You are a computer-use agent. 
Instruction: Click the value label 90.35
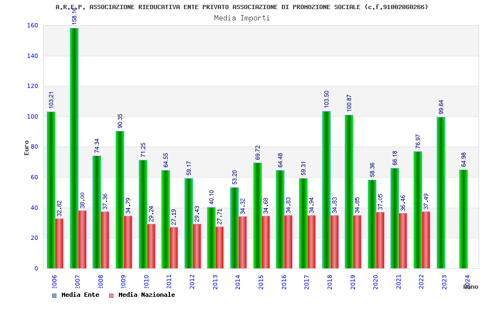click(x=120, y=121)
